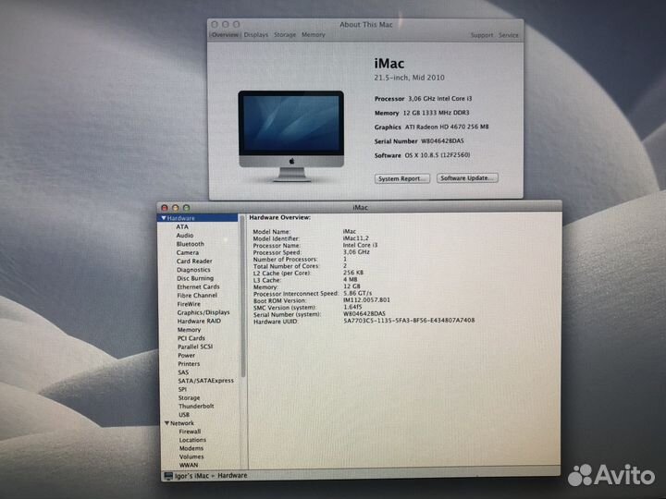Click the SMC Version 1.64f5 value
Viewport: 666px width, 499px height.
(352, 307)
